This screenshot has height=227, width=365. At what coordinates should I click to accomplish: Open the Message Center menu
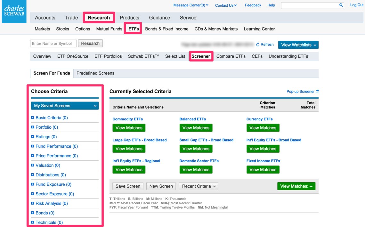191,5
